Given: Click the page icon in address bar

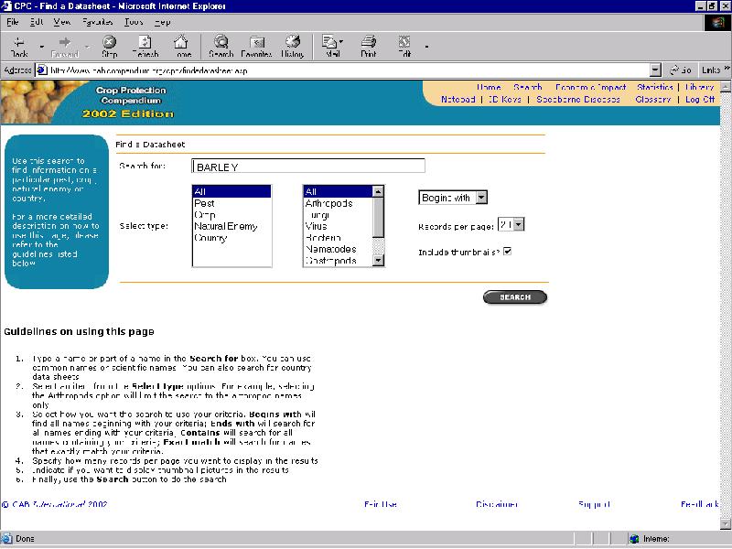Looking at the screenshot, I should (x=42, y=70).
